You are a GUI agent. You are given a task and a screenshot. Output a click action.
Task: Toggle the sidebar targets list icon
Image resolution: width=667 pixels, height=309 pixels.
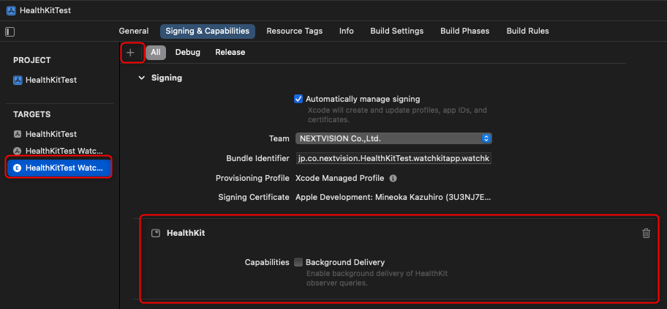tap(10, 31)
